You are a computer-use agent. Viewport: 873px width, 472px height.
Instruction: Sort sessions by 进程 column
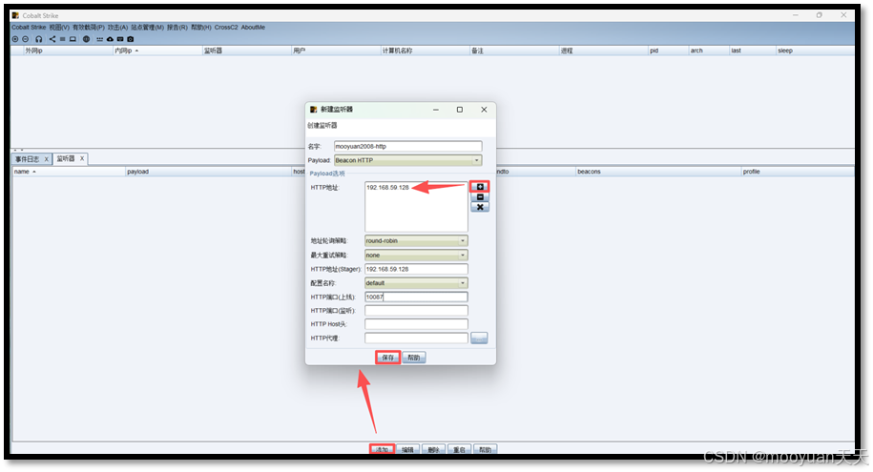click(604, 51)
